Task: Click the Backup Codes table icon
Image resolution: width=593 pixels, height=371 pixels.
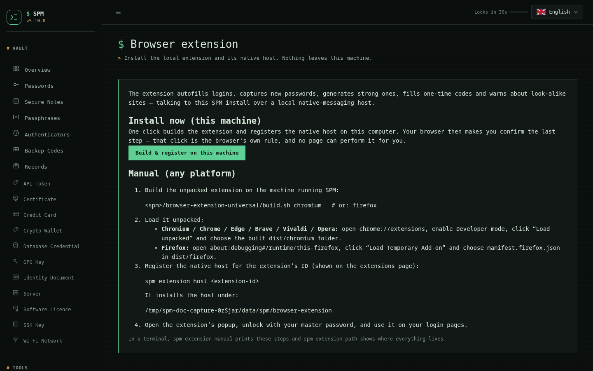Action: coord(16,149)
